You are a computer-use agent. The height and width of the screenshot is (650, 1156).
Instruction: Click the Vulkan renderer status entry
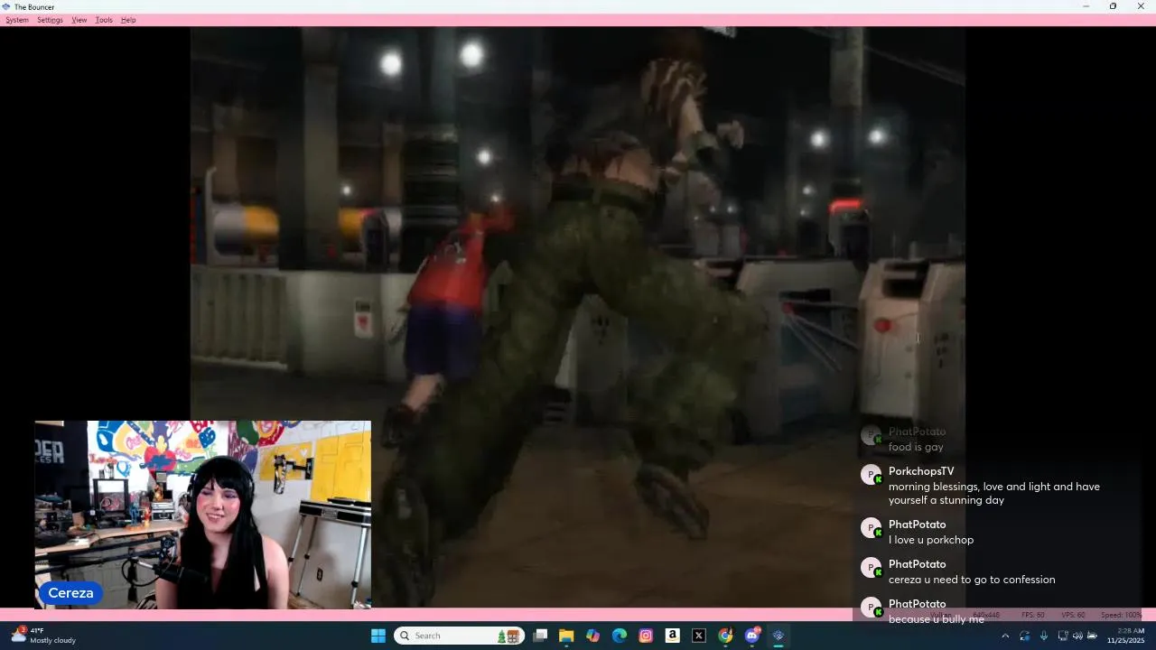943,615
